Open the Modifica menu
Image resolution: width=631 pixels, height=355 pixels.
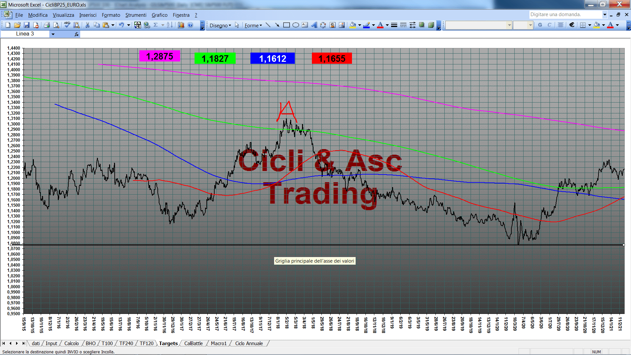38,15
